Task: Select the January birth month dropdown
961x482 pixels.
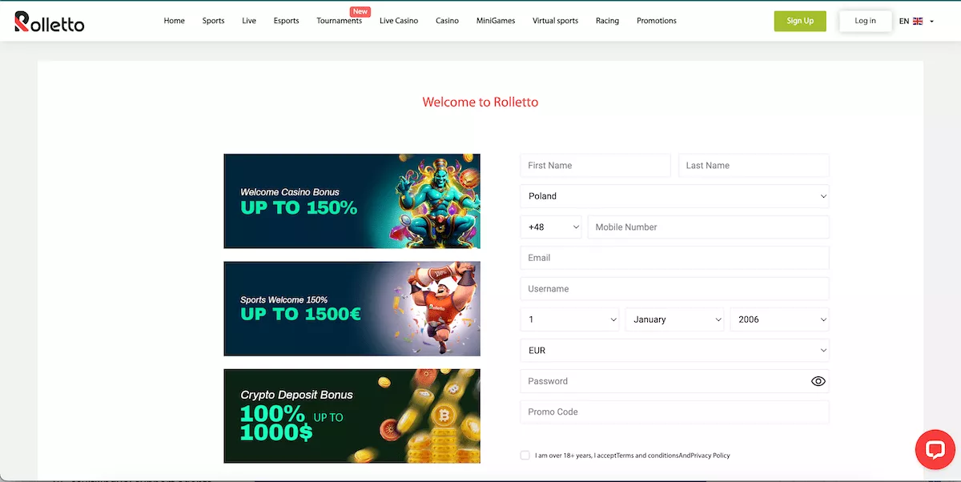Action: pos(674,319)
